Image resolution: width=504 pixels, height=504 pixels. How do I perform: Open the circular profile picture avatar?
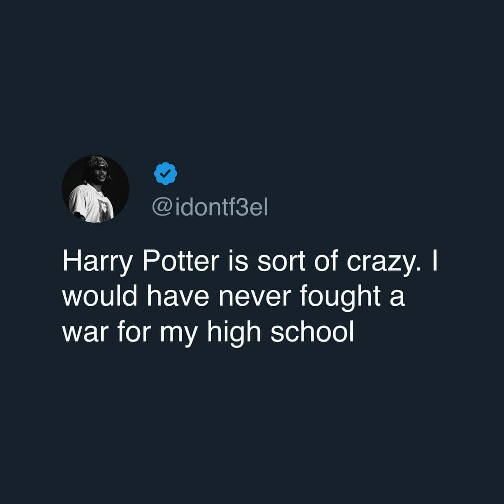[95, 189]
